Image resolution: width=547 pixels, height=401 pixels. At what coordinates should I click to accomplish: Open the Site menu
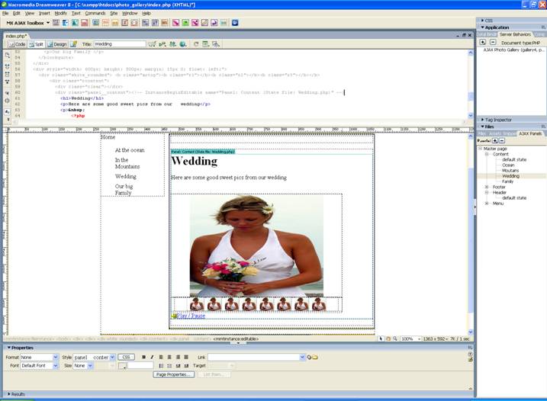click(x=114, y=13)
